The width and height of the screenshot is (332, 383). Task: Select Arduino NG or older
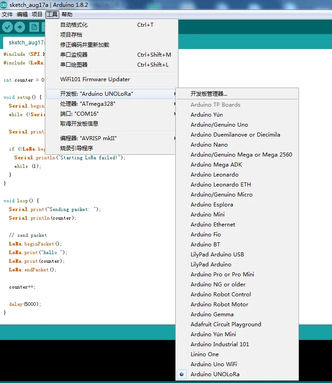(x=237, y=285)
